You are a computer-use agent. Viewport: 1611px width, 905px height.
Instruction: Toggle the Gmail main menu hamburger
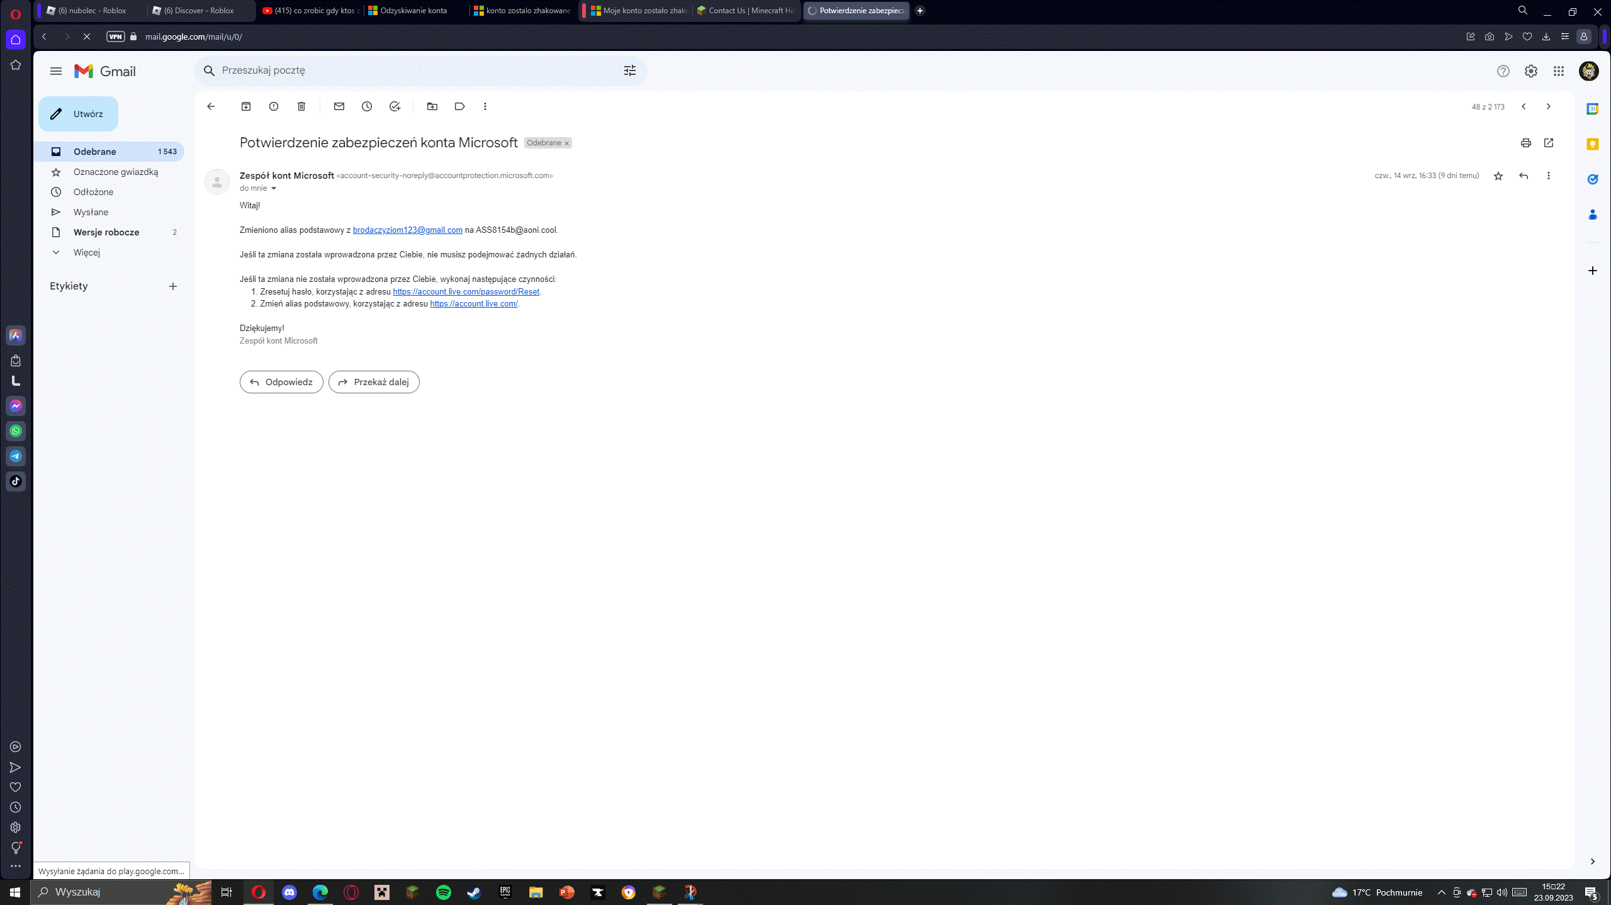click(x=56, y=71)
